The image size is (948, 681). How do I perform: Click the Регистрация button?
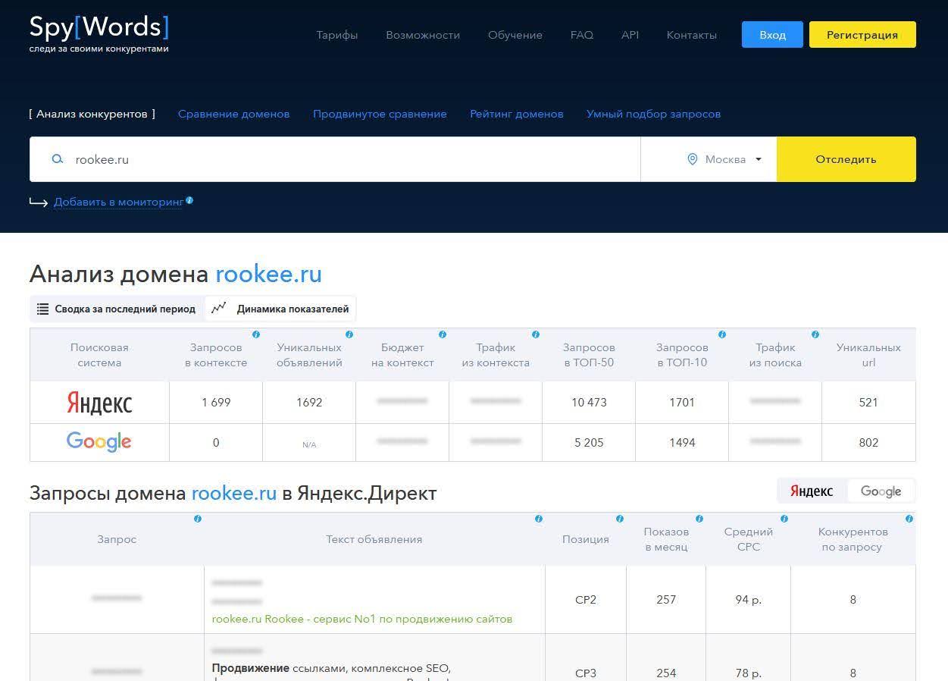pos(862,35)
